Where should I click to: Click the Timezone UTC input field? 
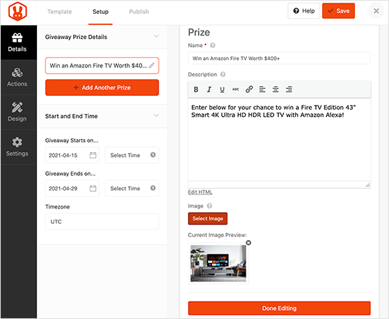(x=102, y=222)
